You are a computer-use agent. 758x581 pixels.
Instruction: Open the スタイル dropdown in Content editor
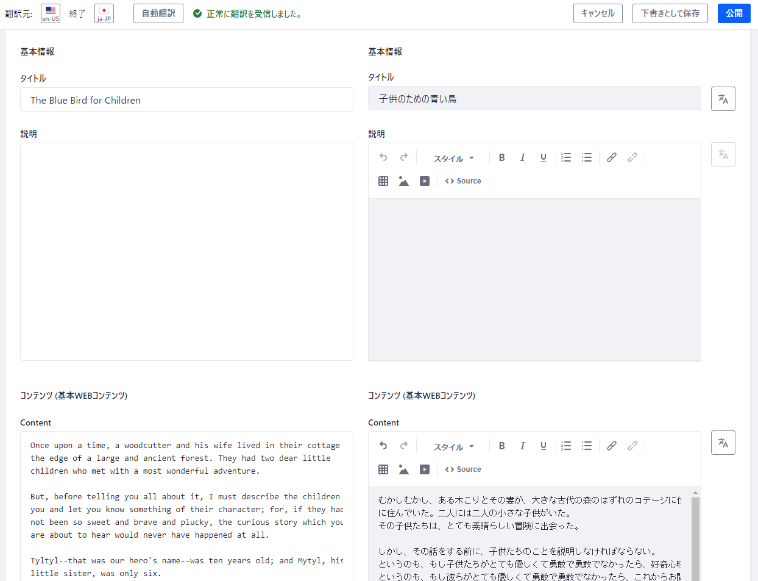point(453,447)
